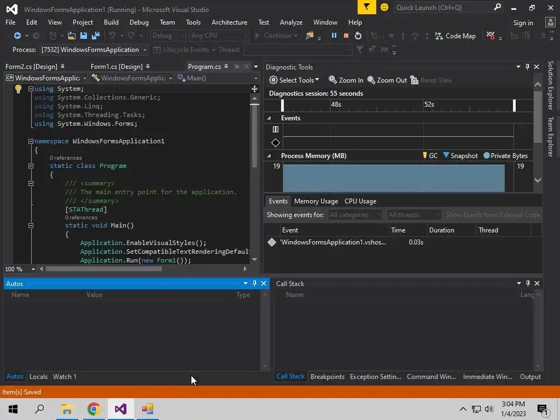Click the editor vertical scrollbar thumb
The image size is (560, 420).
pos(255,136)
